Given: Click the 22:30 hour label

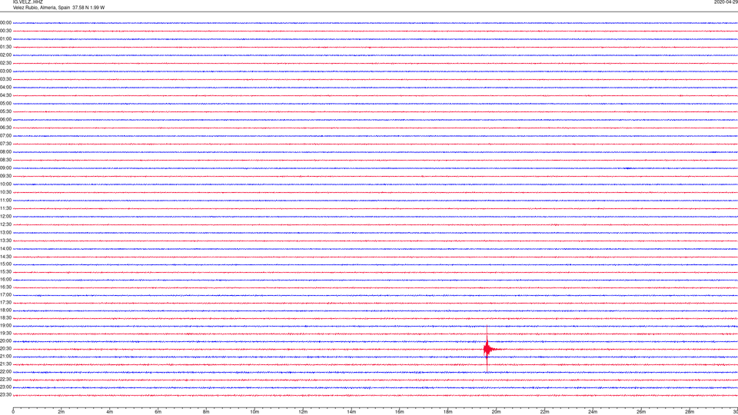Looking at the screenshot, I should 5,379.
